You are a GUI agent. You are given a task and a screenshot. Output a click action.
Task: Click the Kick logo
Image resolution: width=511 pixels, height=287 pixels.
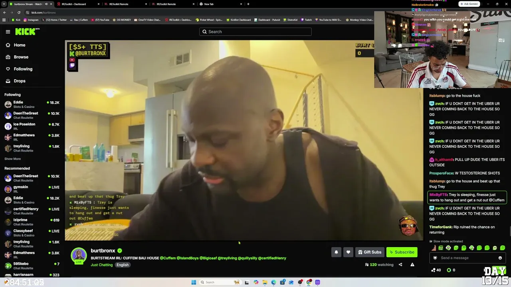[x=28, y=31]
